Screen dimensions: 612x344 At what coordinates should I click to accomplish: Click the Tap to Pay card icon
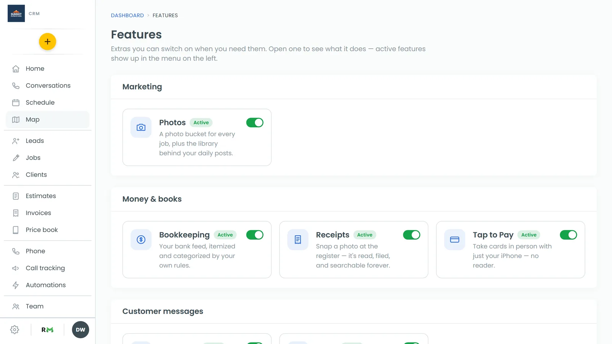455,240
